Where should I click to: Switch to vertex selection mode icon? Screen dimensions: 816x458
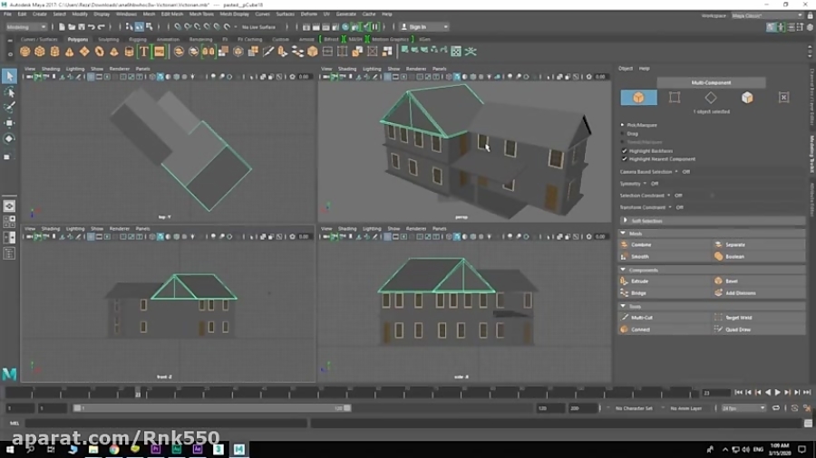[x=675, y=98]
